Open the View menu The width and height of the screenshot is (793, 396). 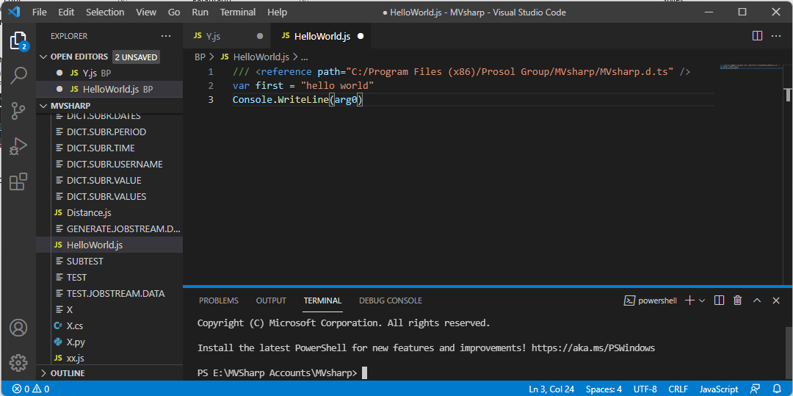coord(146,12)
